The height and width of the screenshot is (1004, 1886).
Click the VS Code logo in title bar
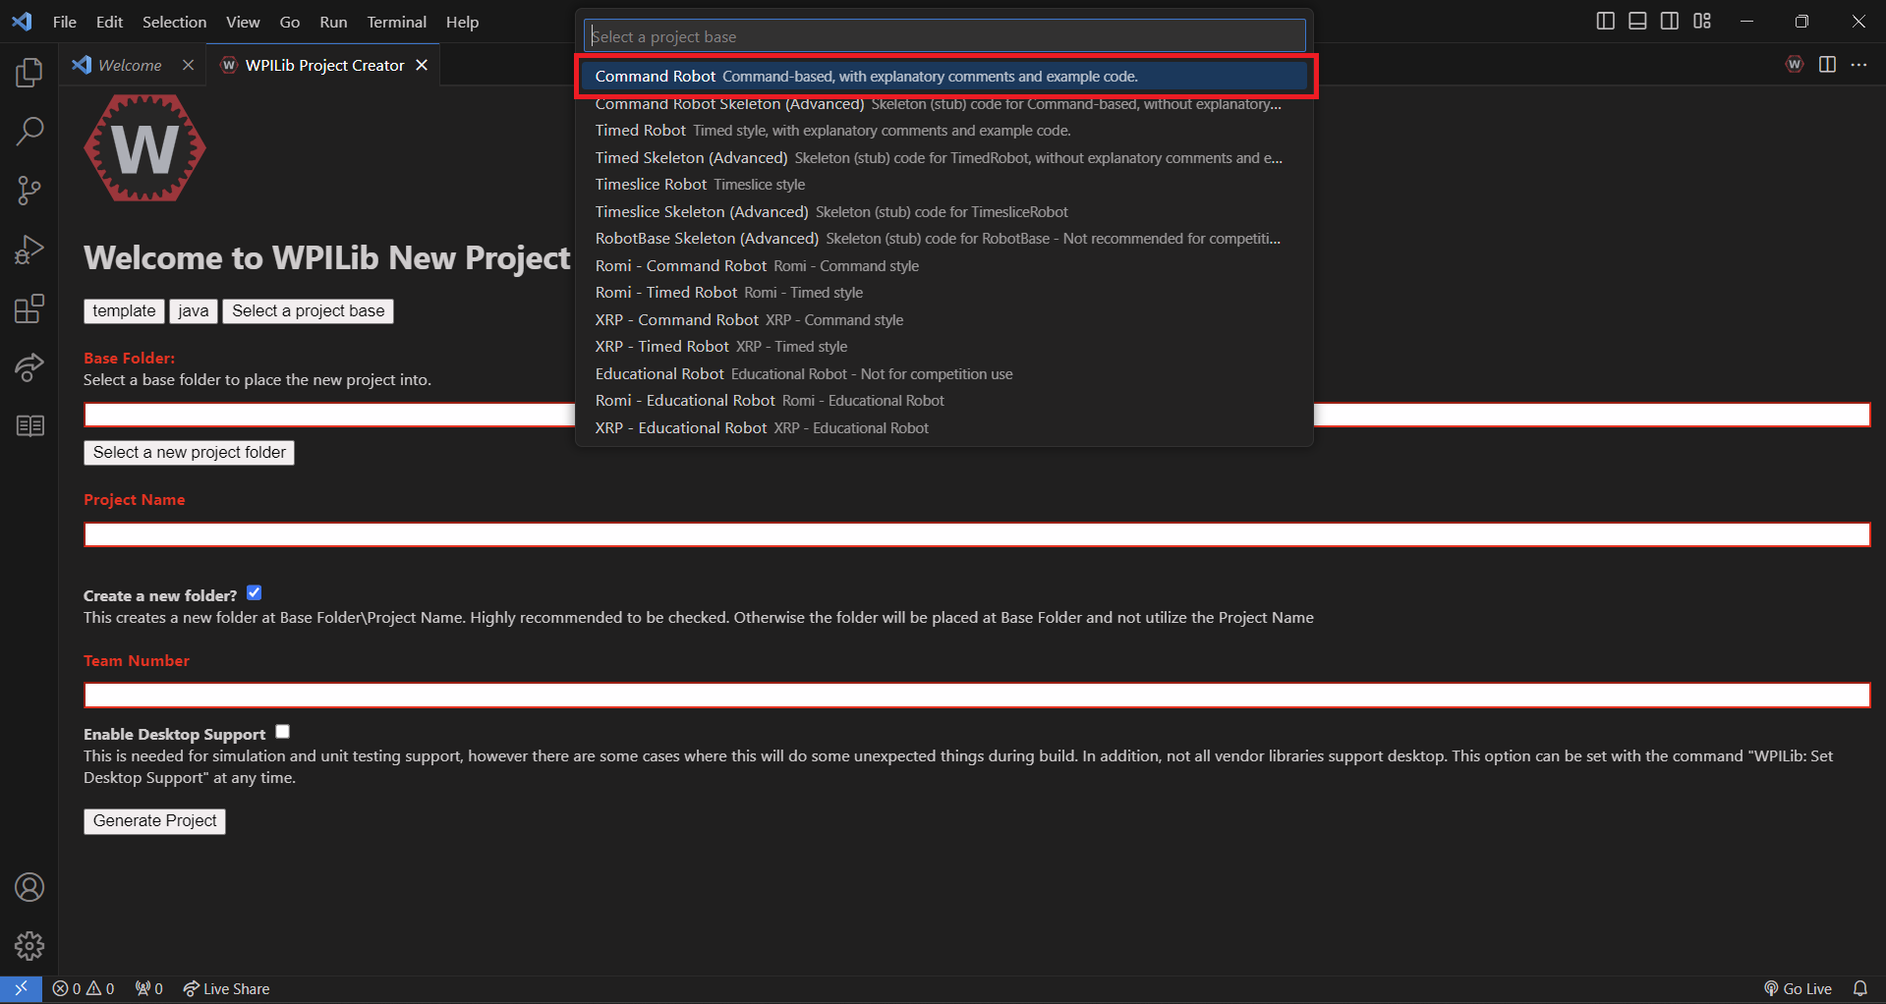(22, 22)
